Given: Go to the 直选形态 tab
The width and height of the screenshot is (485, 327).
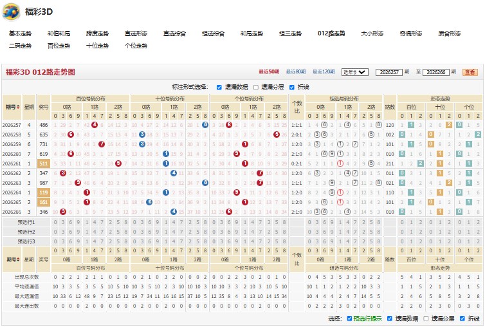Looking at the screenshot, I should tap(136, 33).
